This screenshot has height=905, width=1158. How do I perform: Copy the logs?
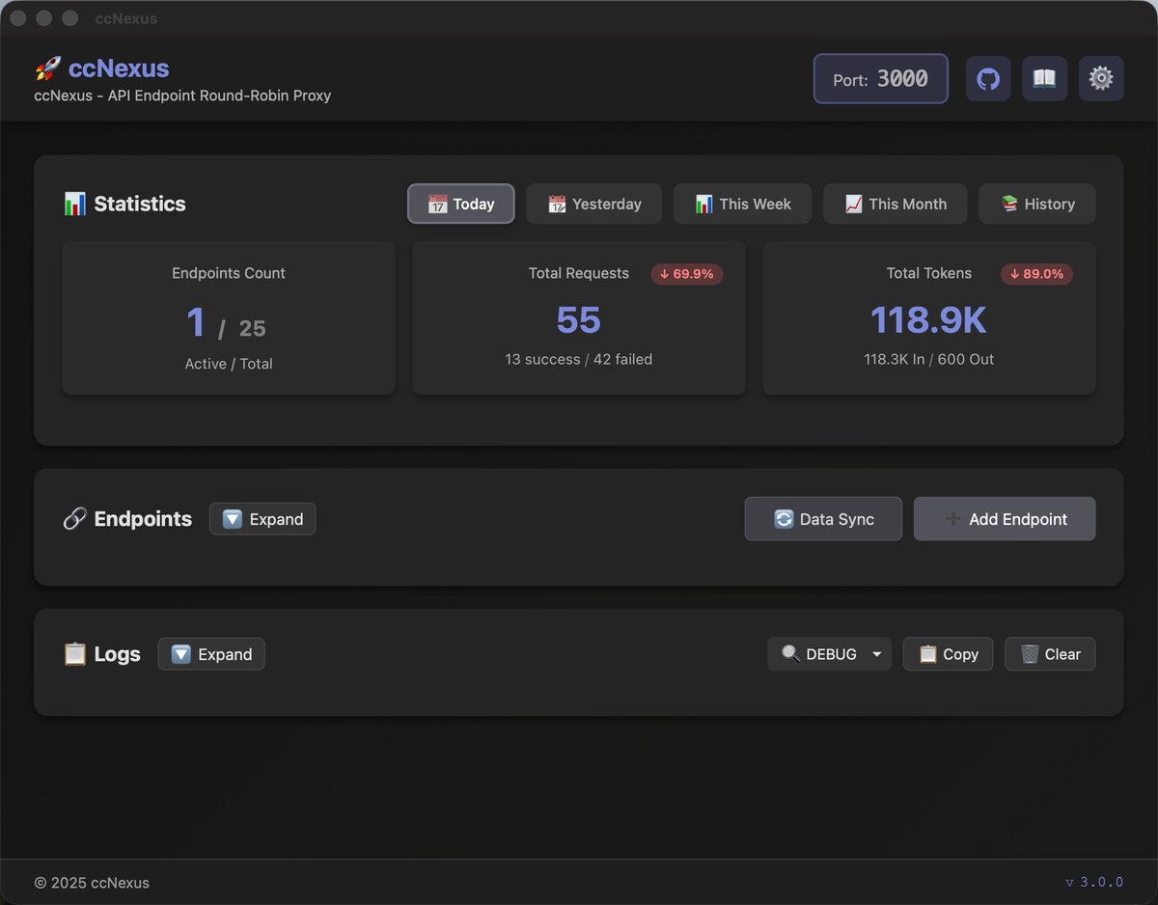click(948, 654)
